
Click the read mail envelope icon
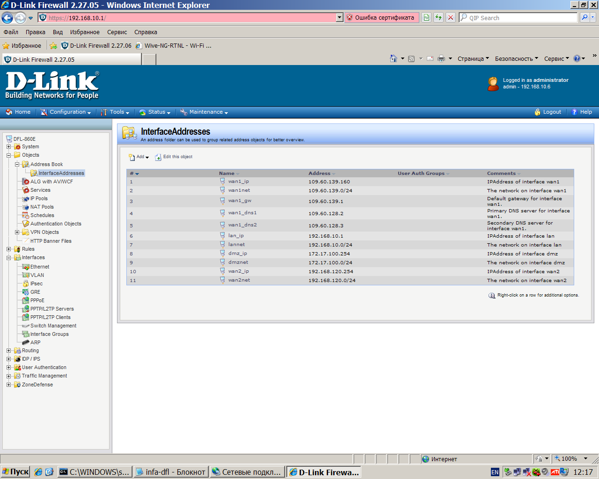point(430,58)
